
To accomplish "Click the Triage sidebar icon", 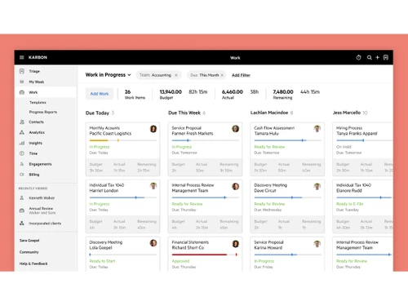I will (22, 71).
